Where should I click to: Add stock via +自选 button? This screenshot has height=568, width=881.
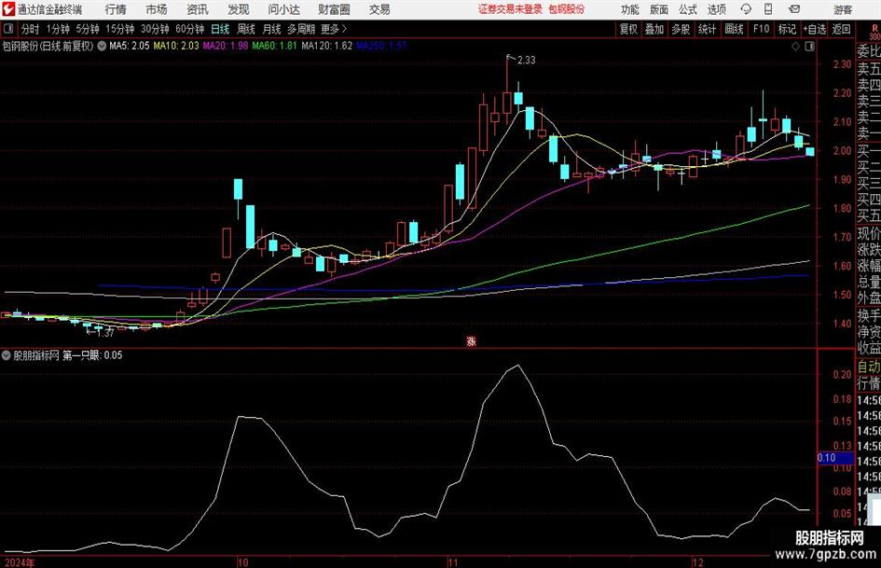(815, 29)
